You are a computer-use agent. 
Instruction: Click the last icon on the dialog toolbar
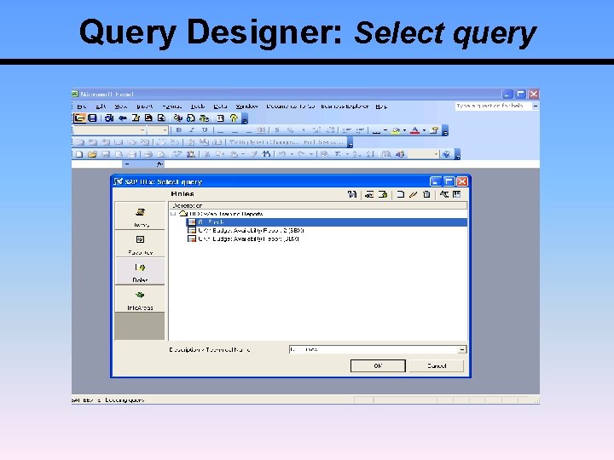pos(456,194)
